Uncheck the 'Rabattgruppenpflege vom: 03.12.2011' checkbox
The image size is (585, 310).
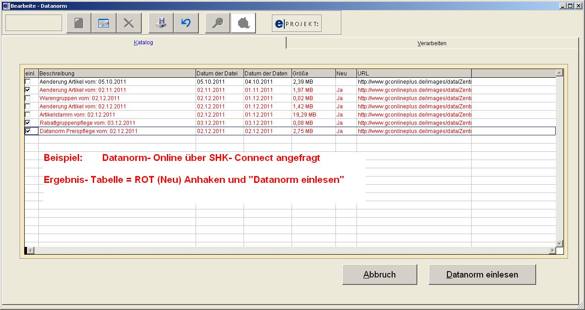27,123
